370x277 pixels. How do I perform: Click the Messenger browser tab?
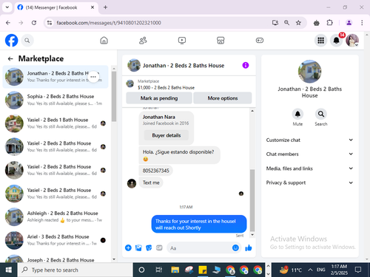56,7
